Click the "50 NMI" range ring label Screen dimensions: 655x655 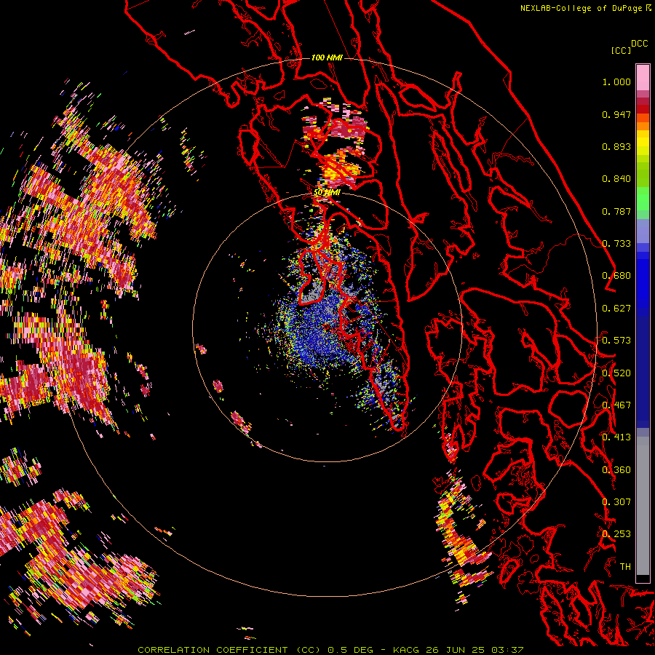pos(327,193)
